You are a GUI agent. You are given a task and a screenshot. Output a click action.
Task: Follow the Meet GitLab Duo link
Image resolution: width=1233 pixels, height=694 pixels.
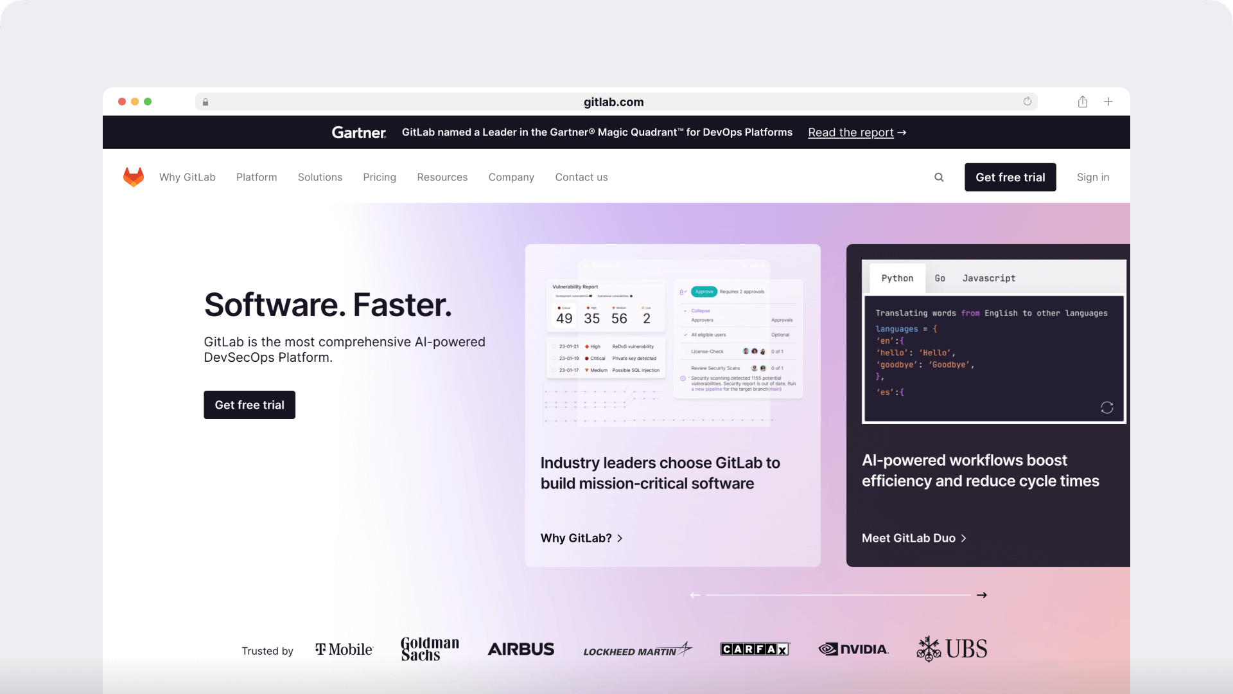point(914,538)
